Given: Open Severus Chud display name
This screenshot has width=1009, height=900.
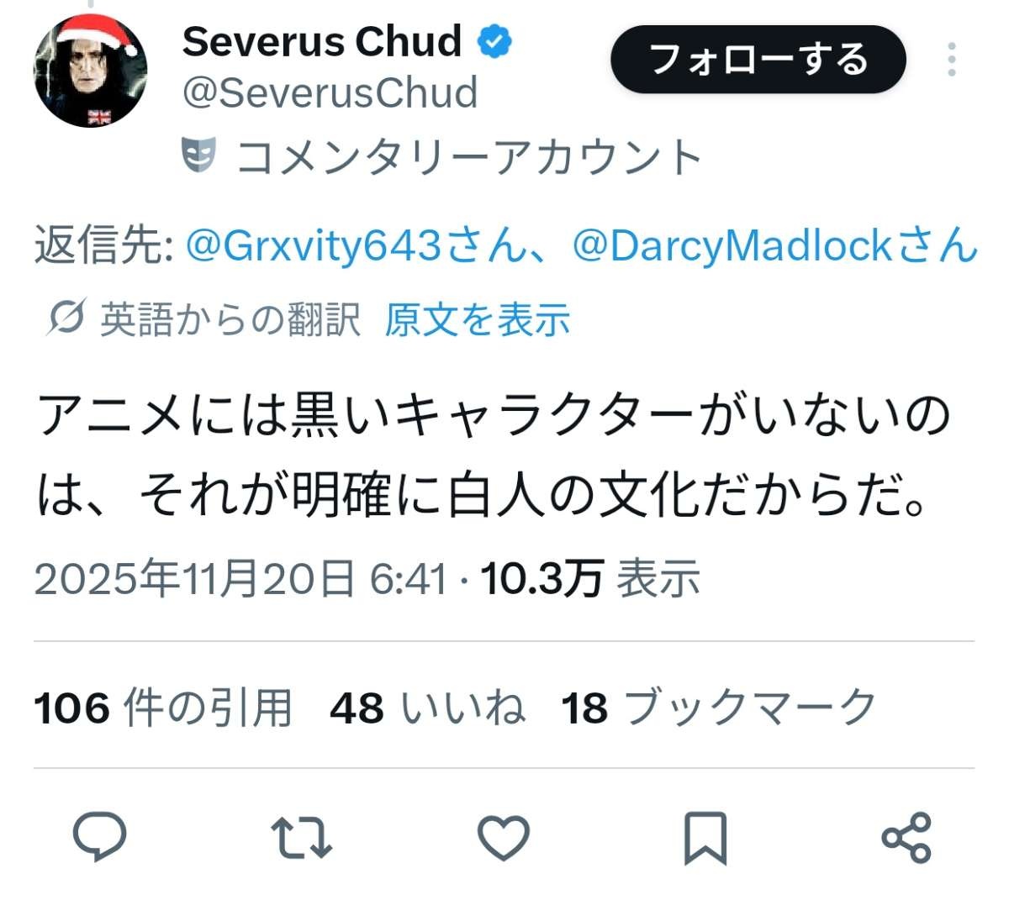Looking at the screenshot, I should coord(322,40).
